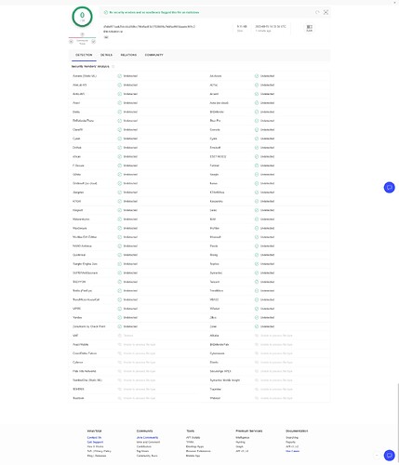
Task: Open the Get Support footer link
Action: coord(95,442)
